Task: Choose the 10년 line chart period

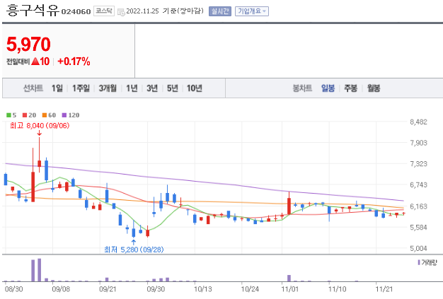Action: pyautogui.click(x=195, y=88)
